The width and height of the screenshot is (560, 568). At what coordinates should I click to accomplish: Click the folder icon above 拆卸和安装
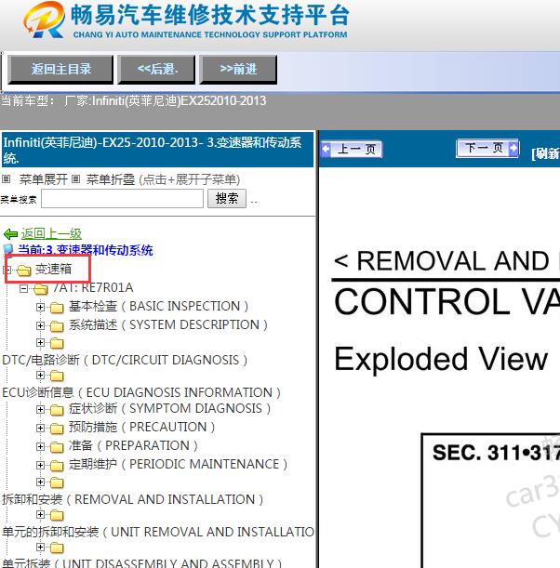(x=57, y=482)
